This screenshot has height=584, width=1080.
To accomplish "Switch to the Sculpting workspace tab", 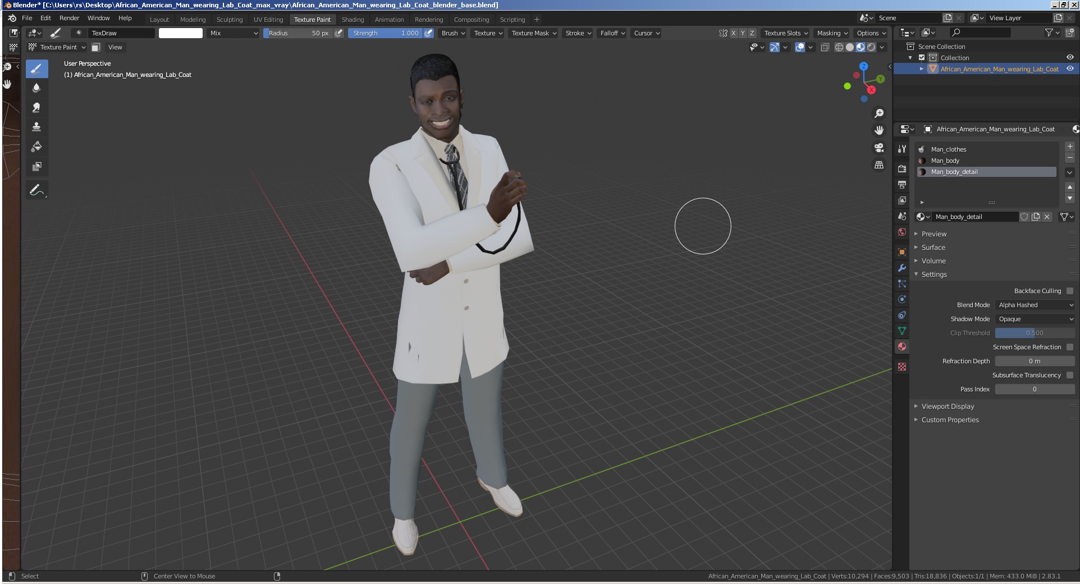I will [230, 20].
